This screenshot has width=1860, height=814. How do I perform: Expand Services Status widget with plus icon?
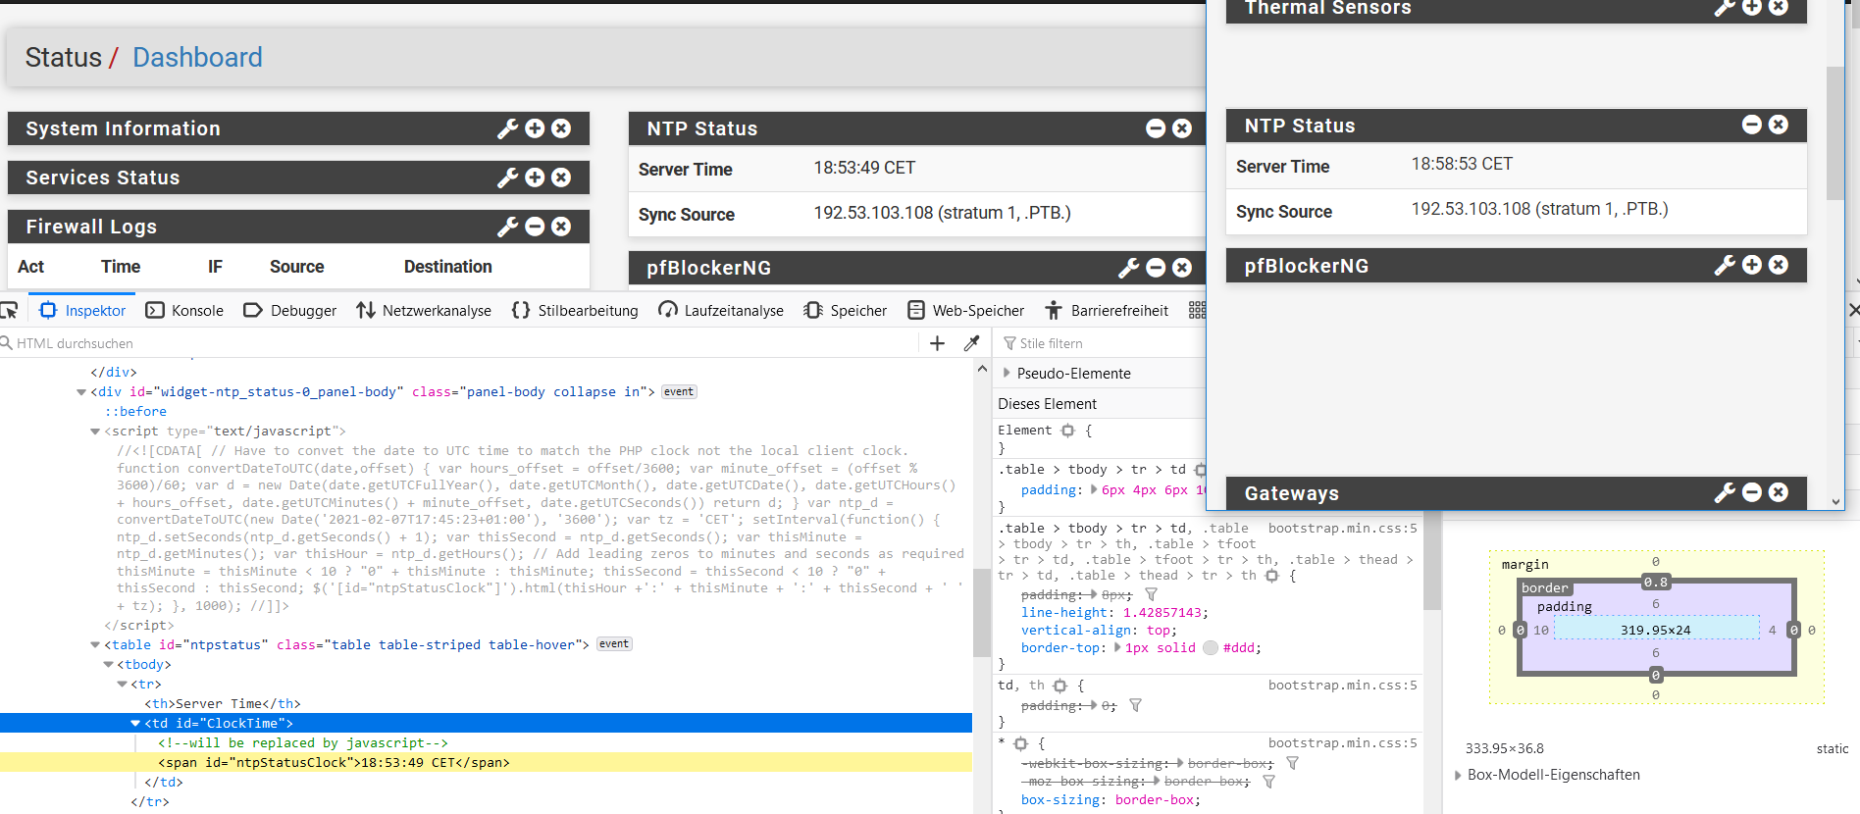click(535, 178)
